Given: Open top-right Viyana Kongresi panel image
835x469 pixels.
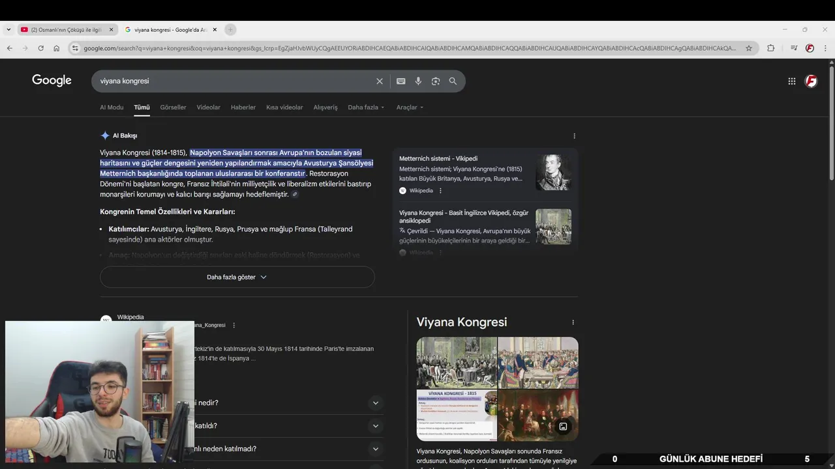Looking at the screenshot, I should point(538,362).
